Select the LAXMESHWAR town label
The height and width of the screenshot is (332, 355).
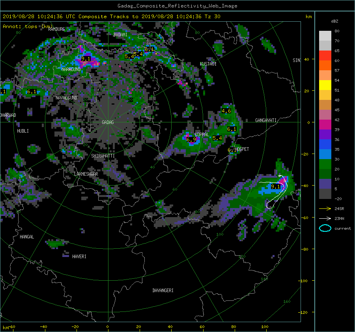pyautogui.click(x=86, y=174)
